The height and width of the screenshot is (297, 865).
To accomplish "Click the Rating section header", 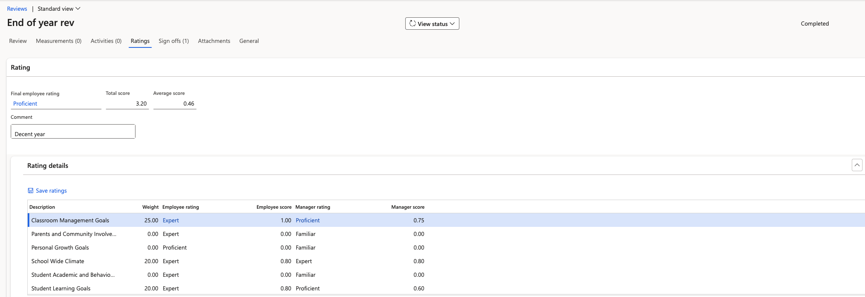I will pos(20,67).
